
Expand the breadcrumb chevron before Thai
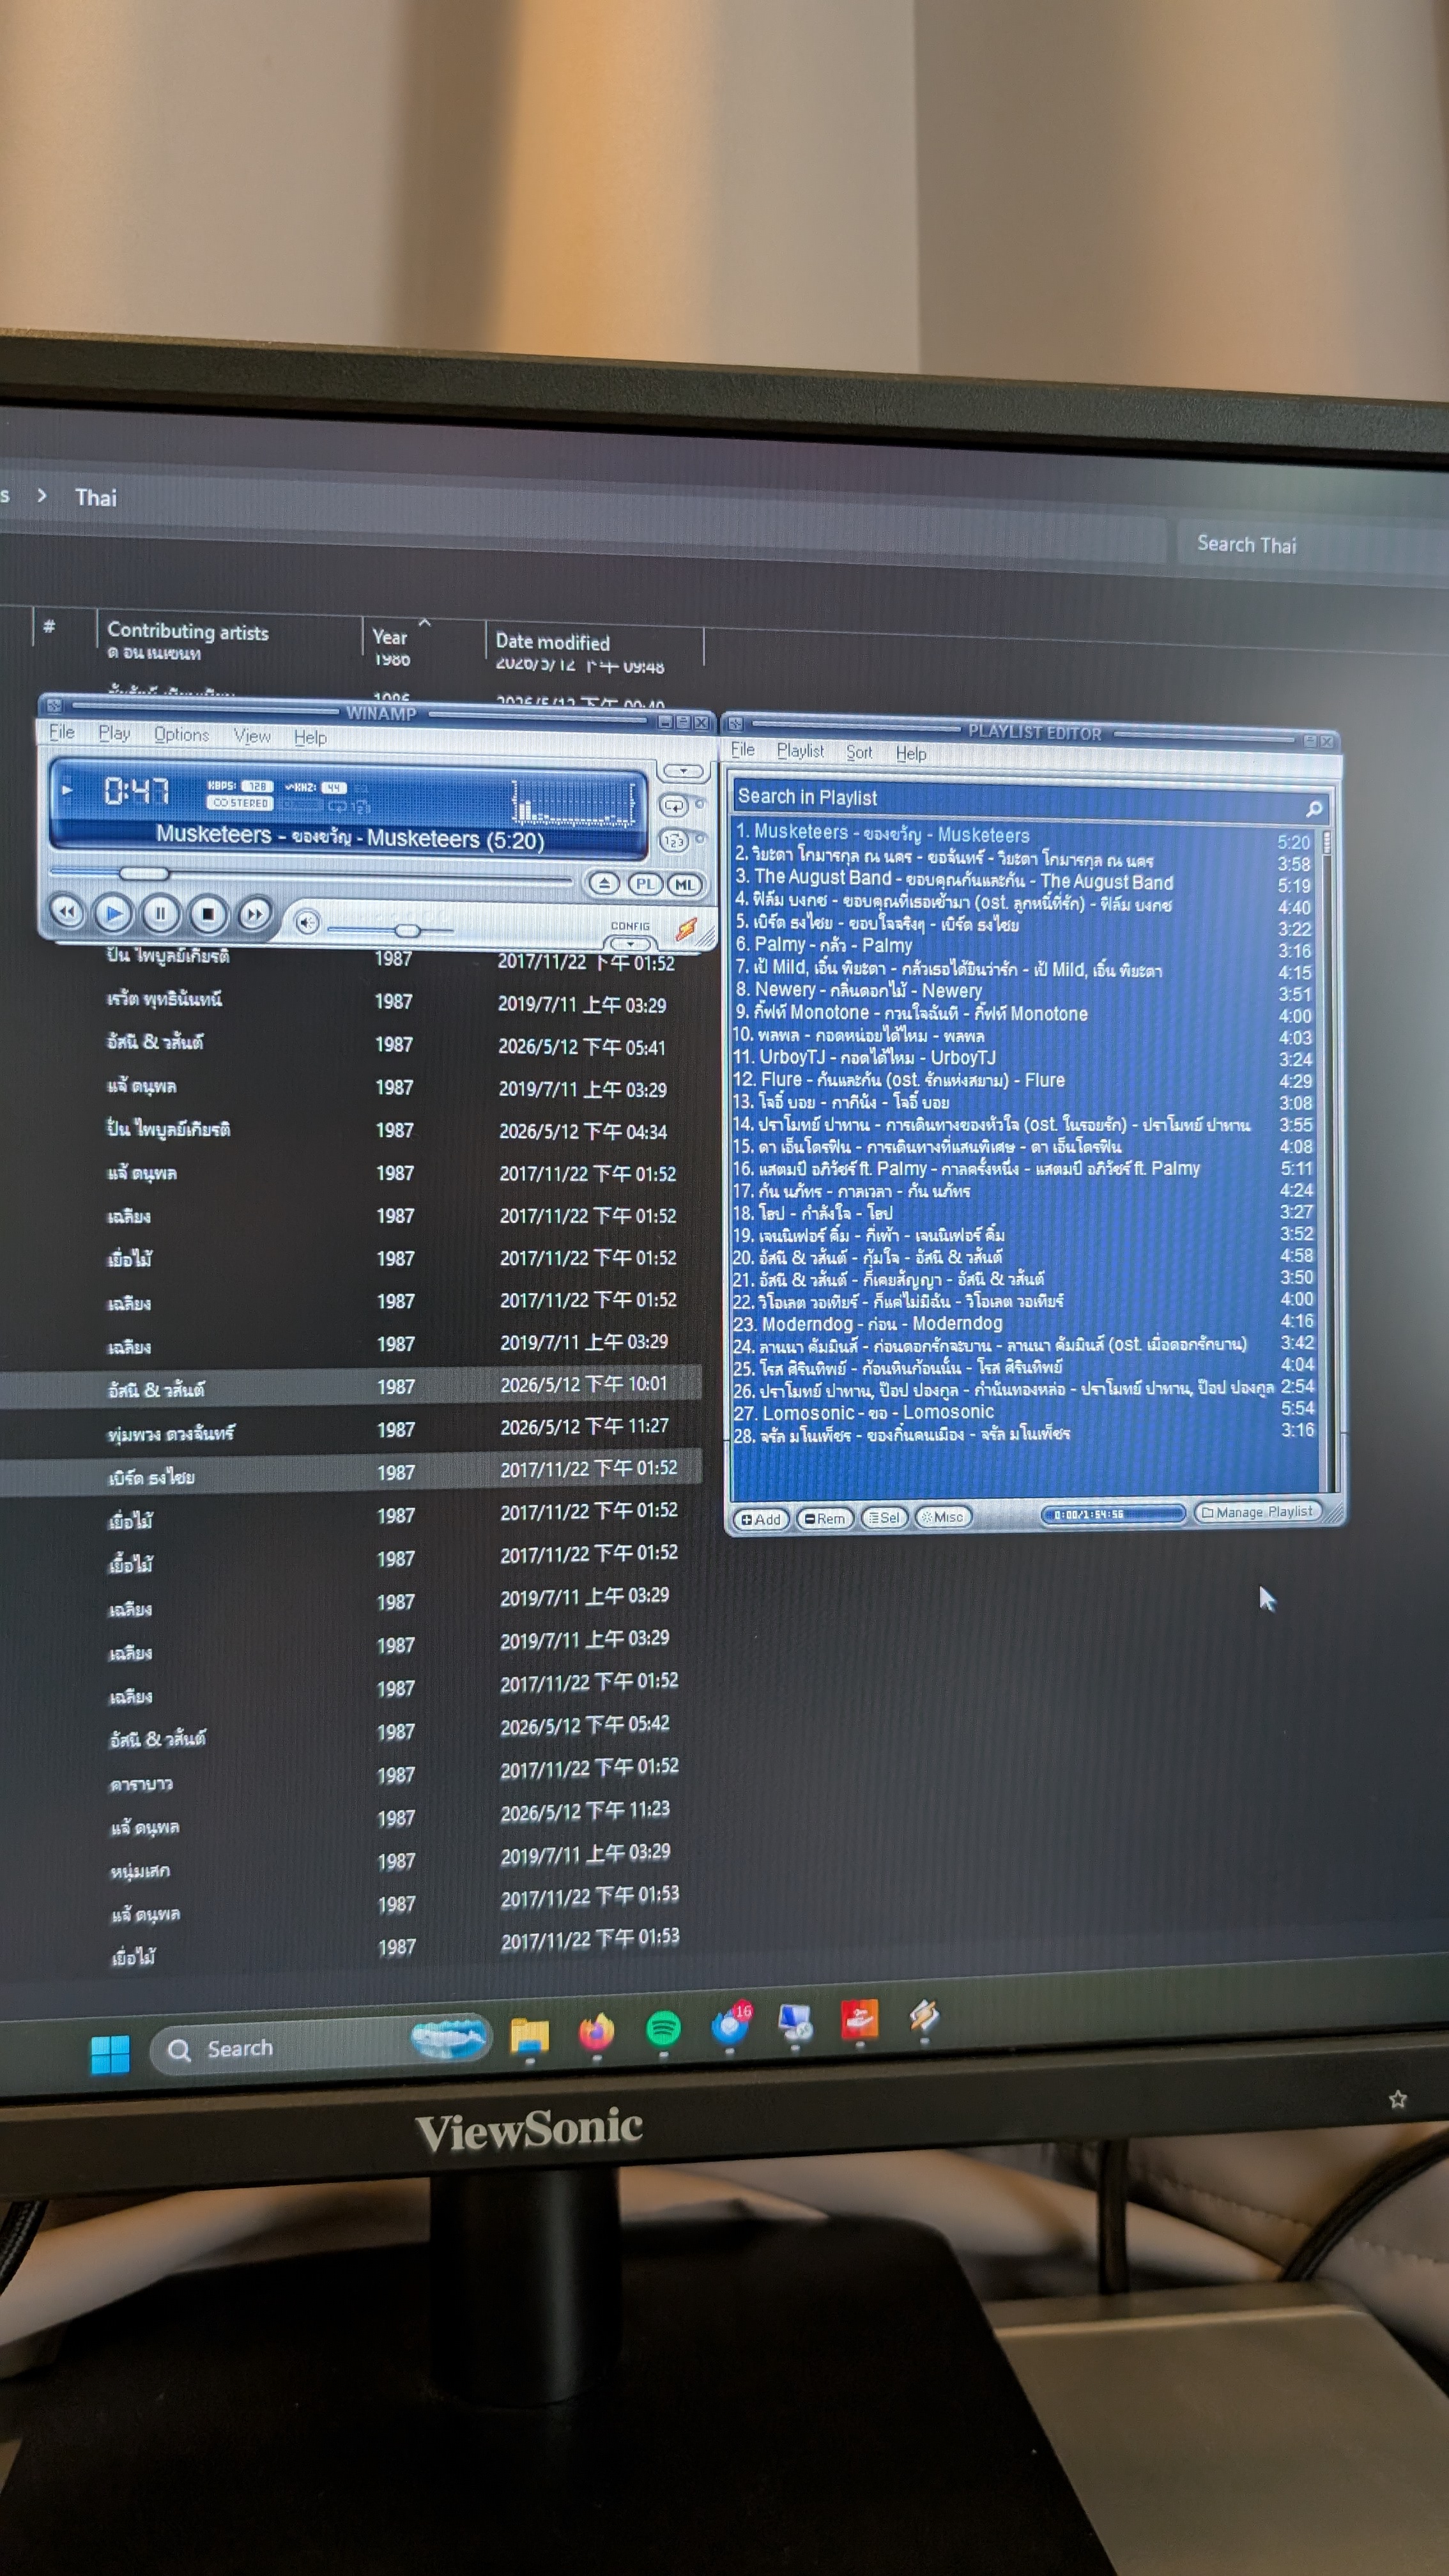coord(41,495)
